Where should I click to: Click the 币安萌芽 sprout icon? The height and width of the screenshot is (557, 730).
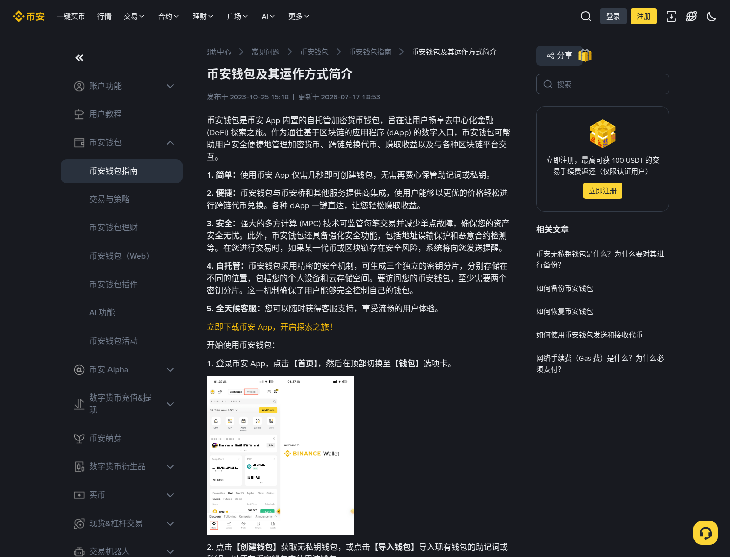79,439
